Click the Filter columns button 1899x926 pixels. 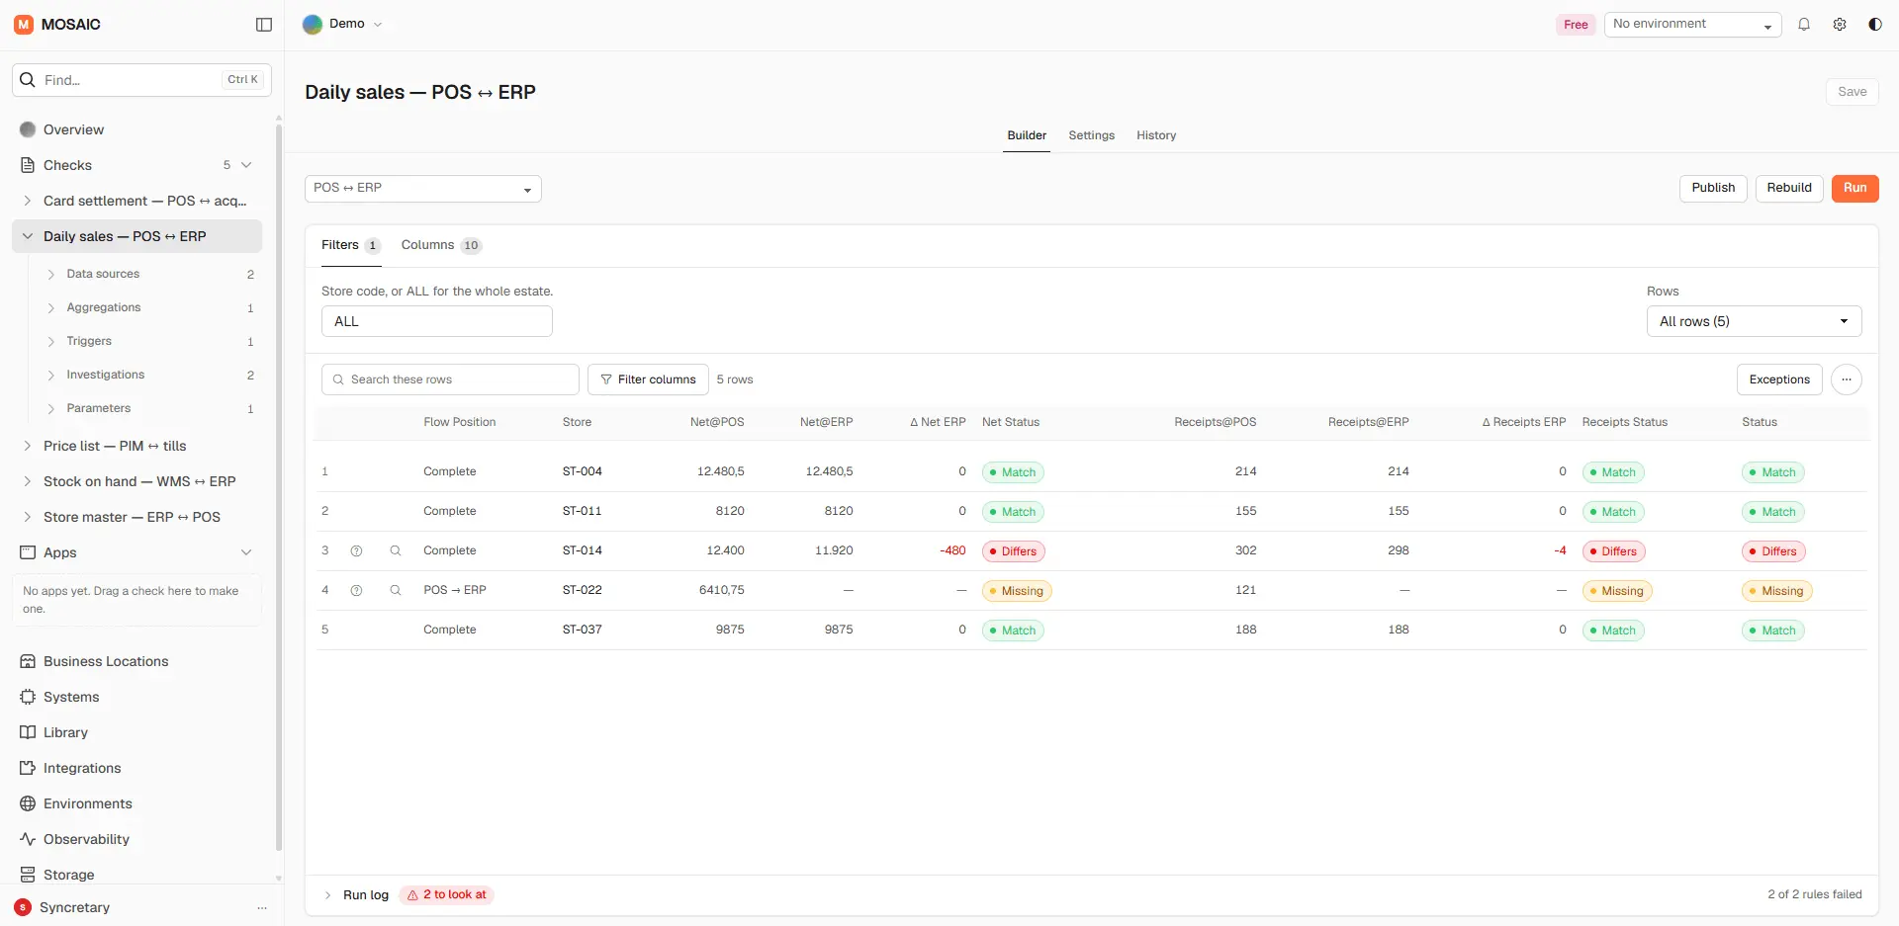click(x=648, y=379)
